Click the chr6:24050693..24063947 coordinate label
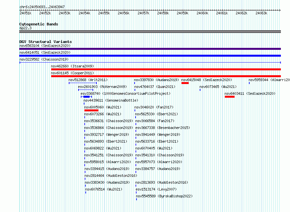 click(42, 7)
